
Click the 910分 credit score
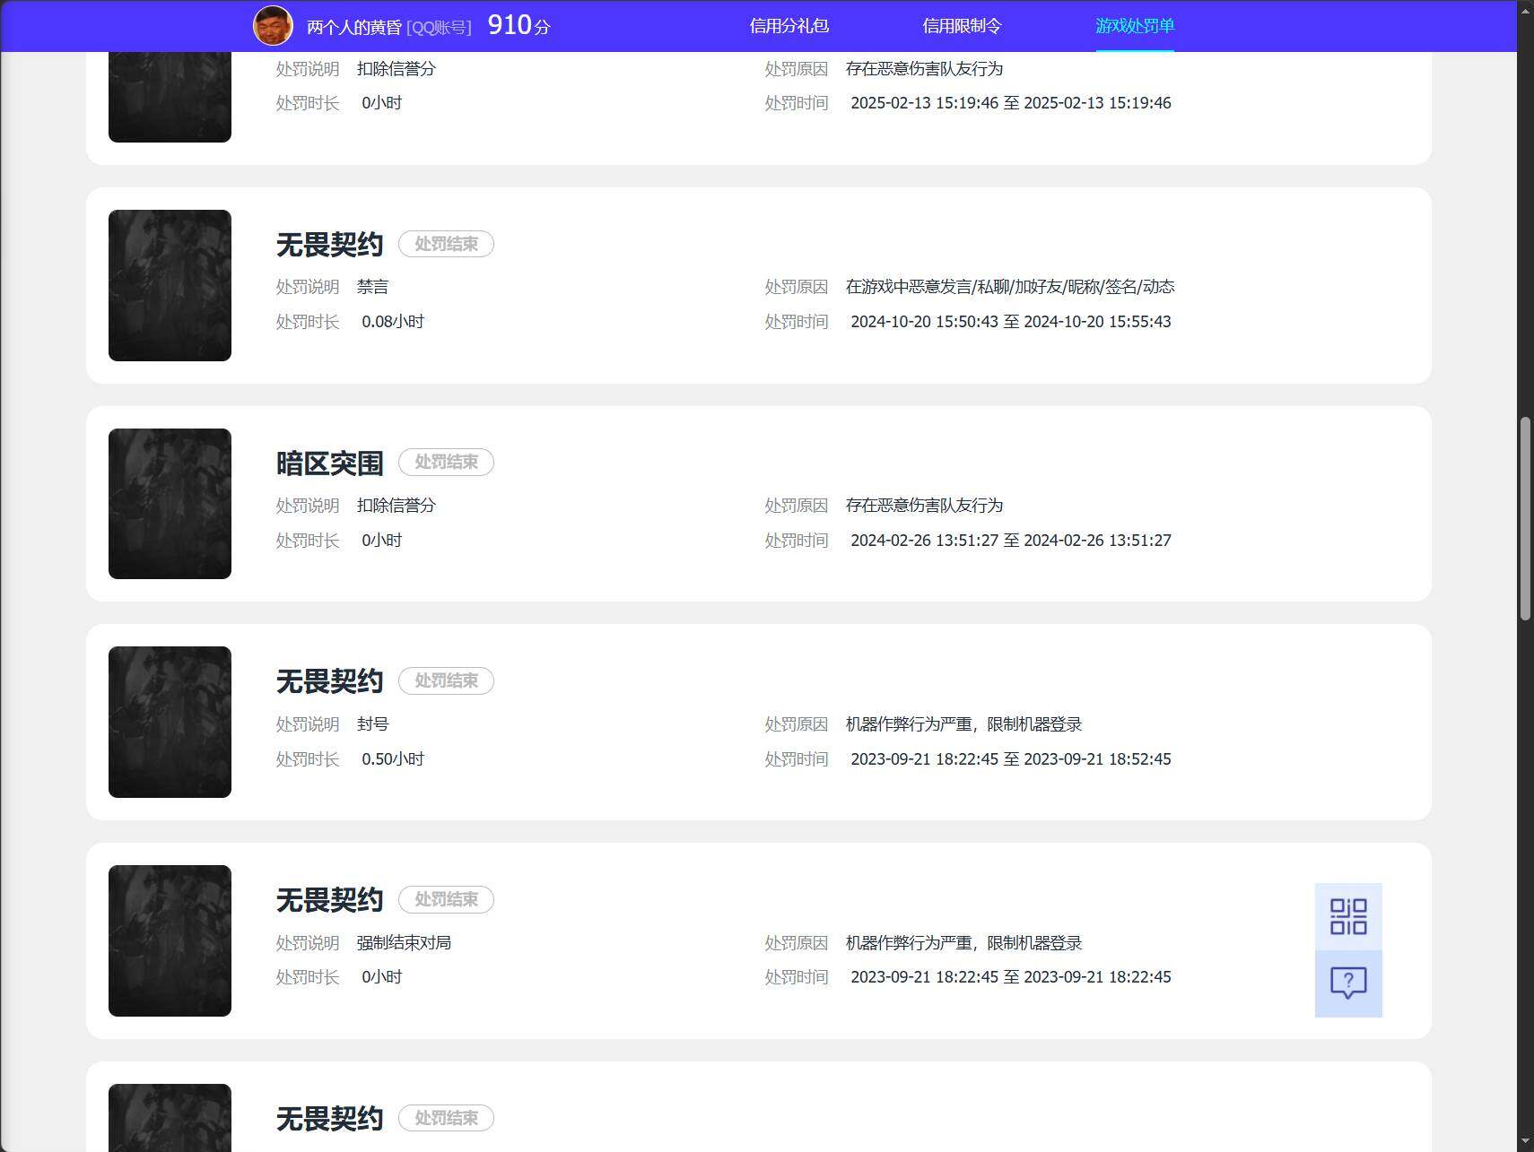click(519, 25)
